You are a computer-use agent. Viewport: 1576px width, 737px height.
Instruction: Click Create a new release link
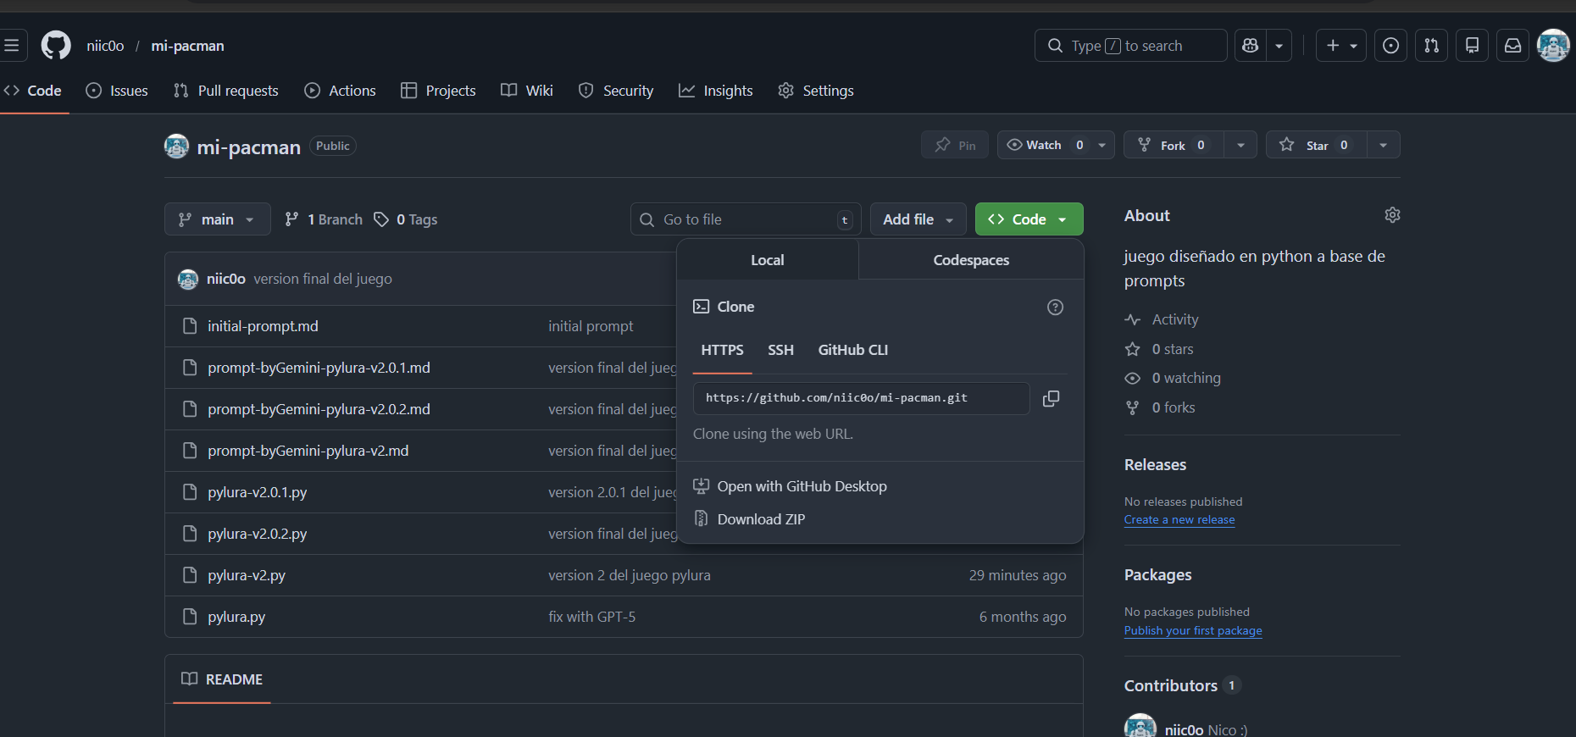pyautogui.click(x=1179, y=520)
